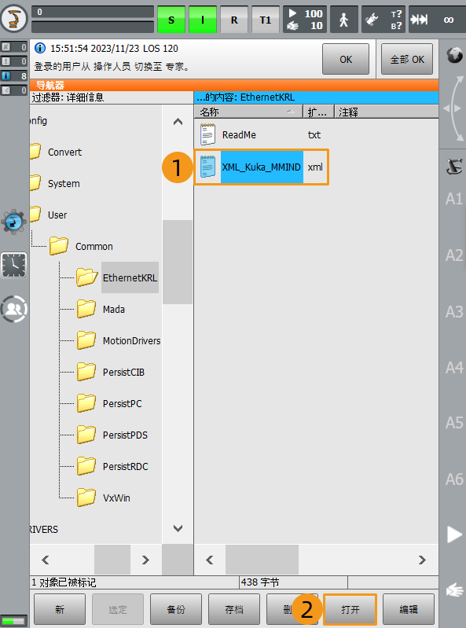466x628 pixels.
Task: Tap the A1 axis jog key
Action: (454, 199)
